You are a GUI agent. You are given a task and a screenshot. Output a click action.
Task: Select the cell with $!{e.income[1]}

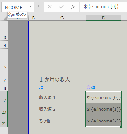tap(104, 109)
